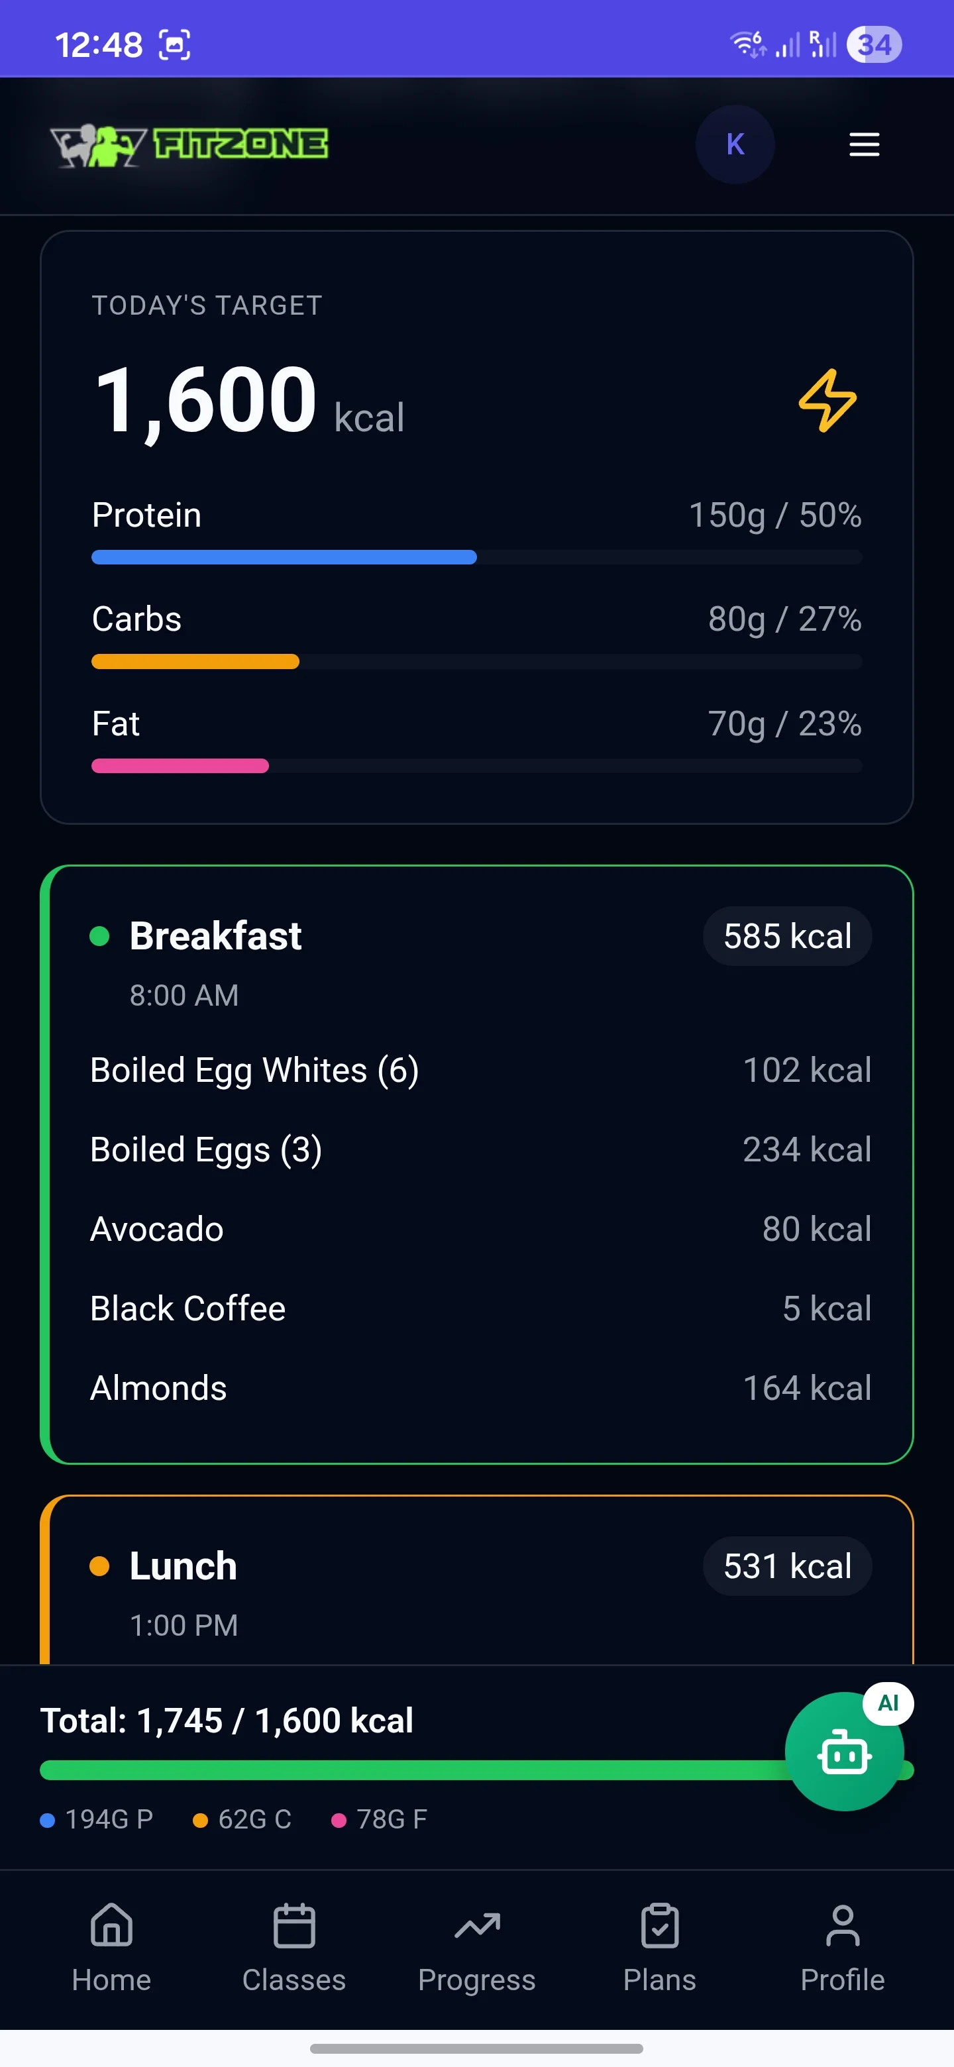The height and width of the screenshot is (2067, 954).
Task: Tap the Protein progress bar
Action: 476,557
